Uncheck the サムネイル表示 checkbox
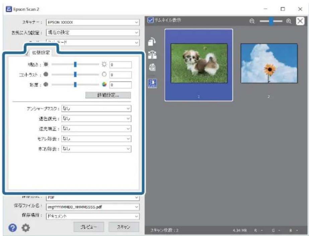The image size is (309, 236). pos(150,20)
